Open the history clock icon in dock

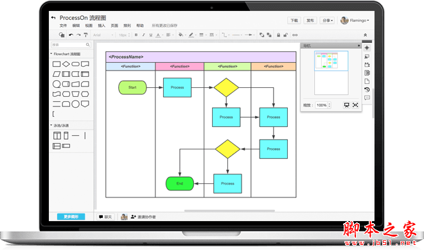(367, 90)
